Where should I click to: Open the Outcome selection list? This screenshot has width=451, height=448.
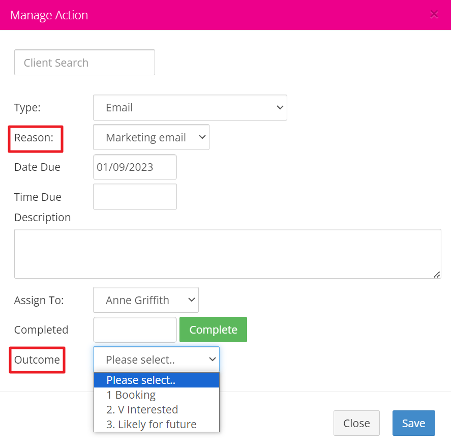[x=156, y=359]
